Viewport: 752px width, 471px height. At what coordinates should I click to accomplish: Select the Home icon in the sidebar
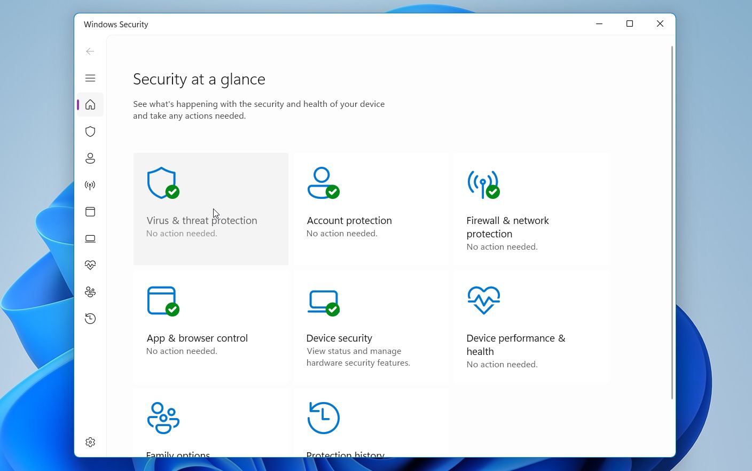click(90, 105)
